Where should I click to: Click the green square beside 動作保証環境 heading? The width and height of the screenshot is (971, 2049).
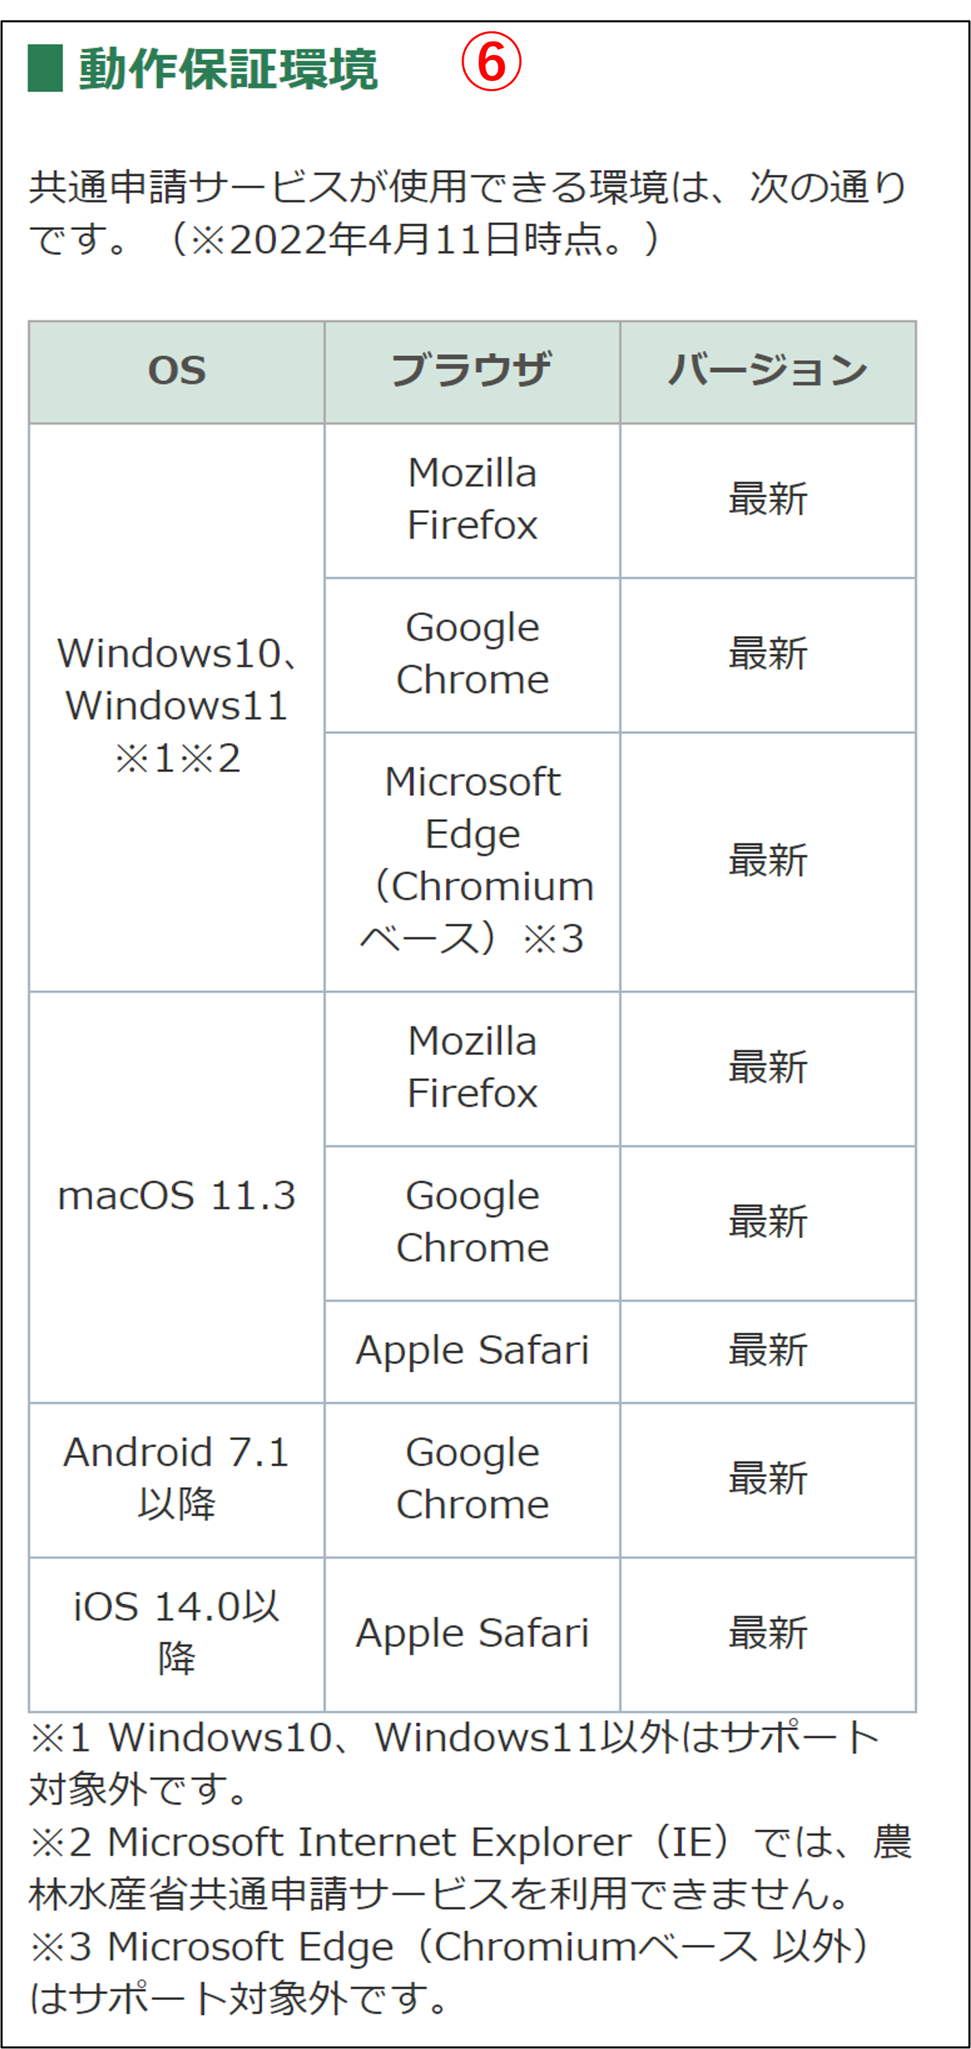pyautogui.click(x=46, y=69)
